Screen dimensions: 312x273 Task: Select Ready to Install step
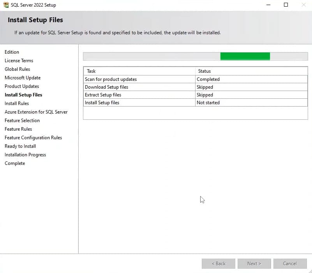[20, 146]
